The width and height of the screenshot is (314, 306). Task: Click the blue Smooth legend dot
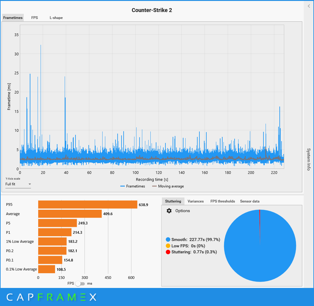pos(168,240)
